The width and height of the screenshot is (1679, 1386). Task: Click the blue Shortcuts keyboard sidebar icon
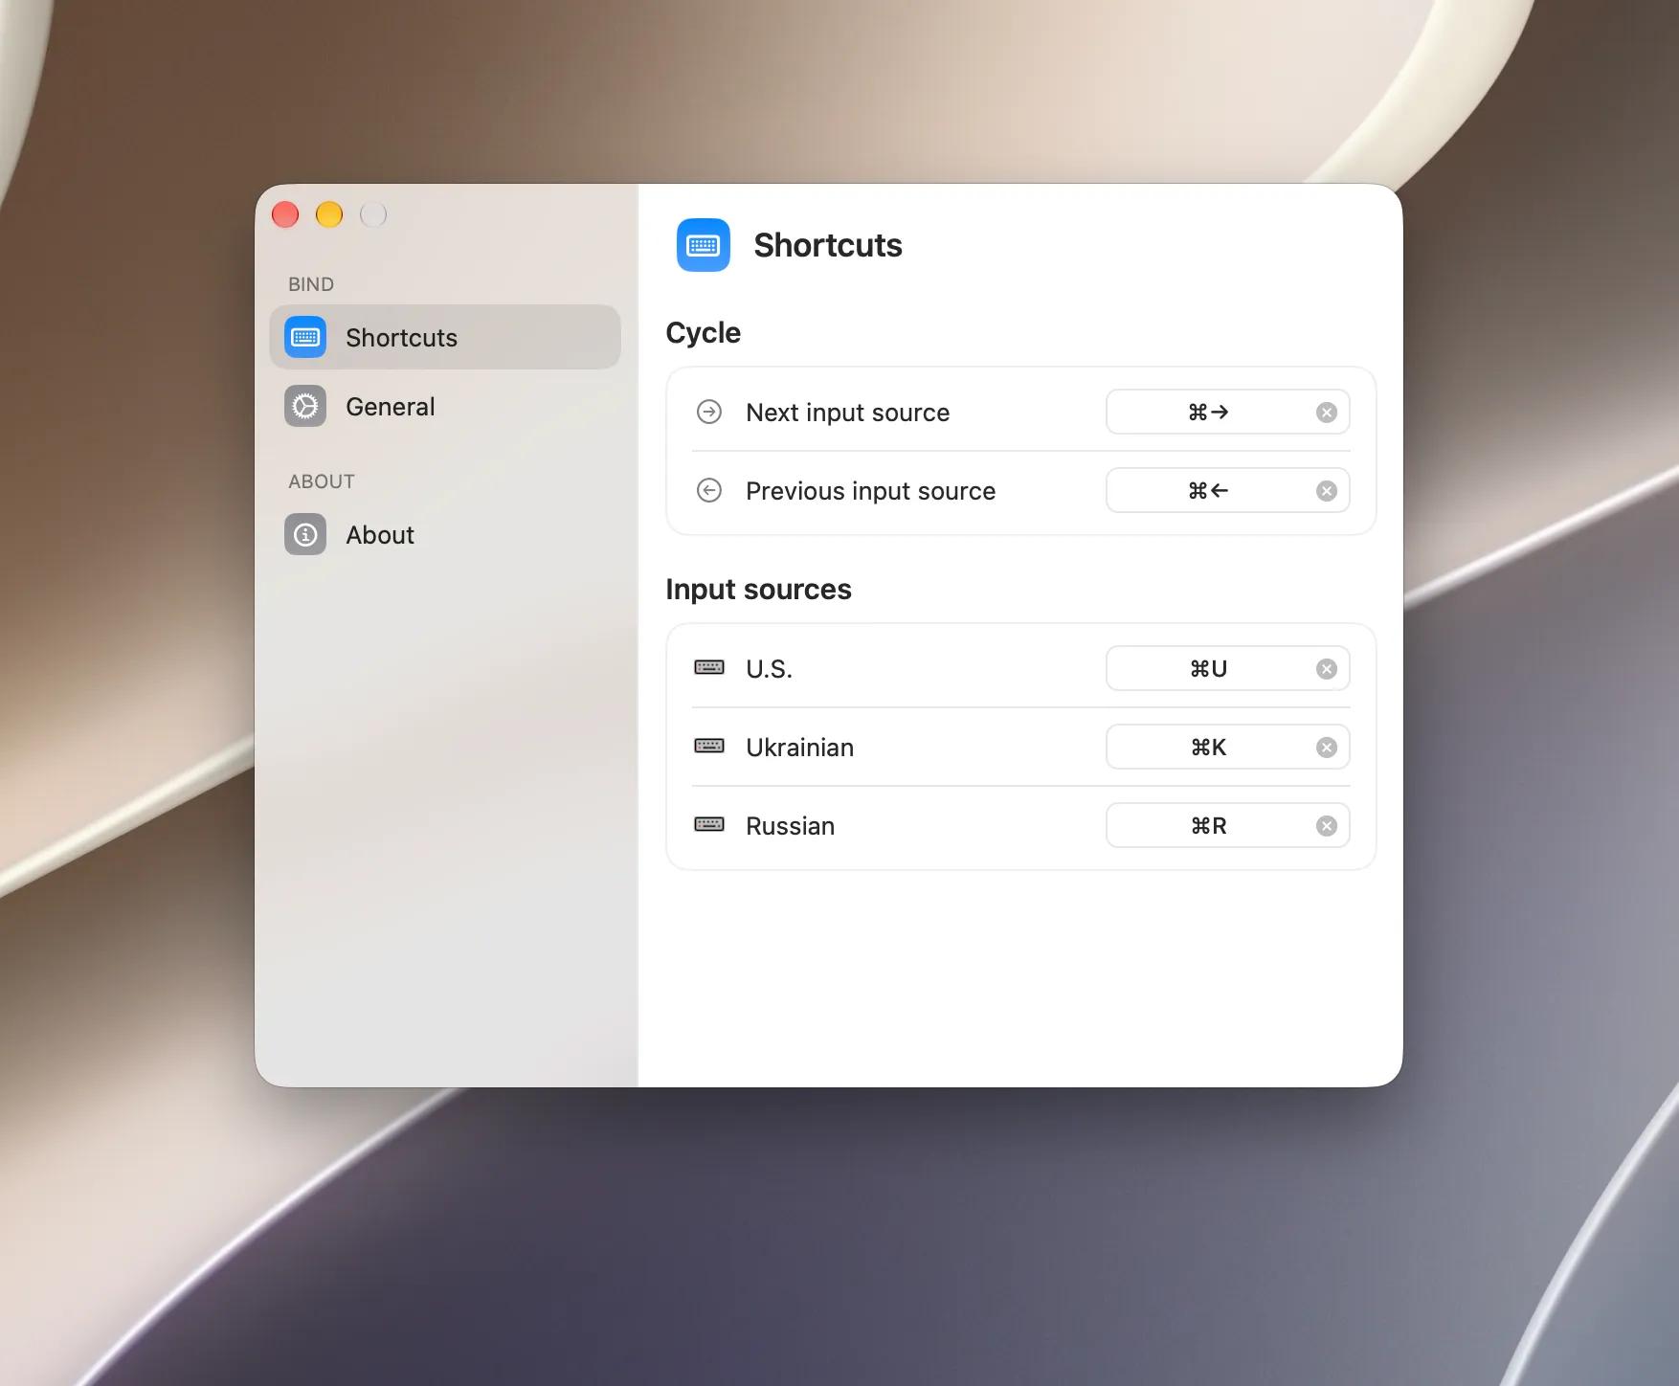(305, 337)
